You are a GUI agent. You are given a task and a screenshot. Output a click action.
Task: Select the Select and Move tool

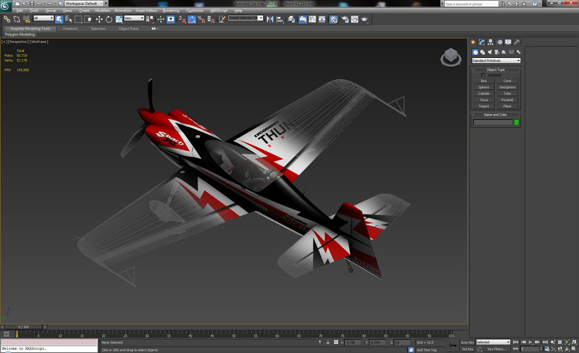(x=99, y=19)
